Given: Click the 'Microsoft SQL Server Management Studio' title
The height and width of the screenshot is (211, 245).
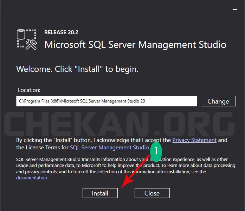Looking at the screenshot, I should [135, 45].
